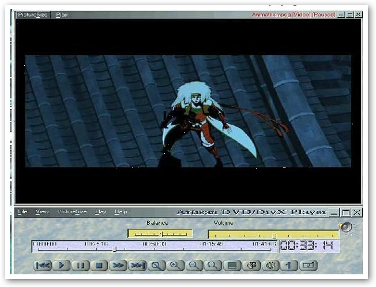Click the Animatrix video title text

pyautogui.click(x=294, y=14)
